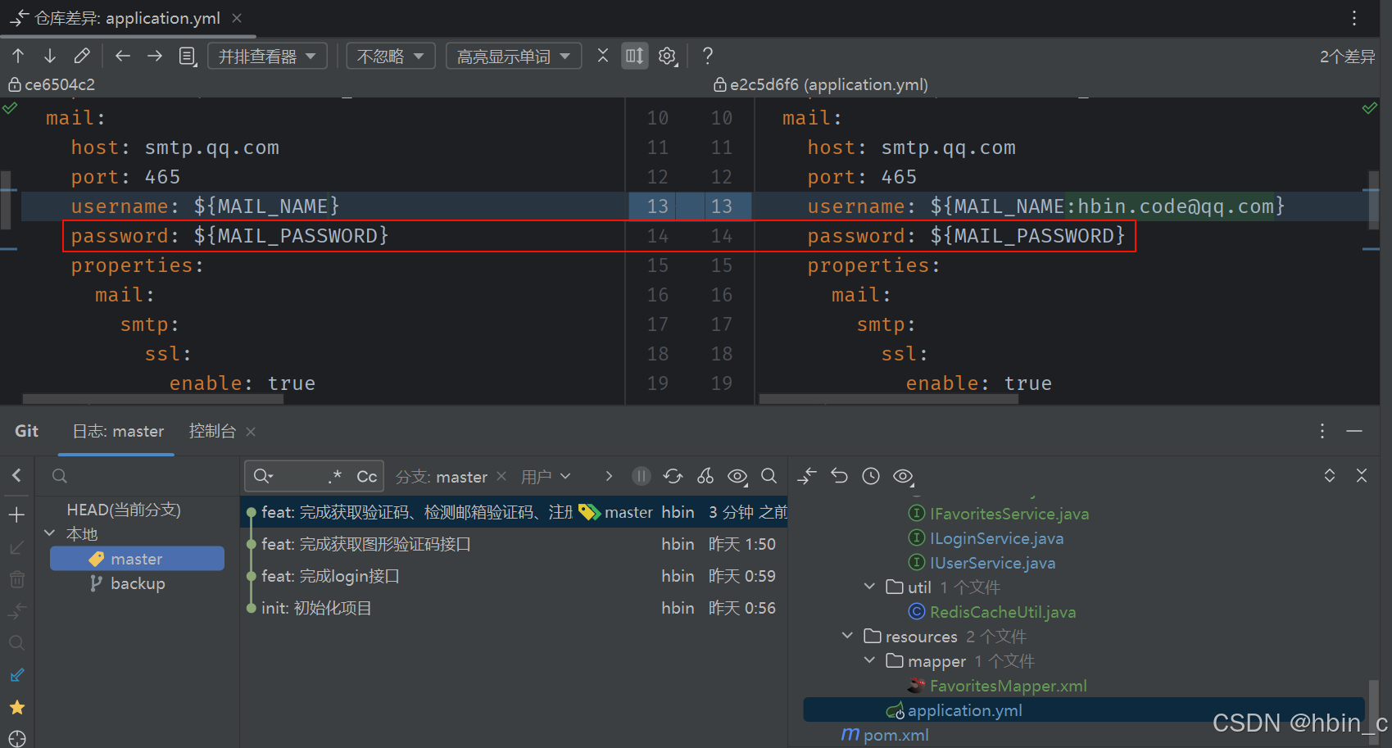
Task: Open the 分支: master filter
Action: point(442,477)
